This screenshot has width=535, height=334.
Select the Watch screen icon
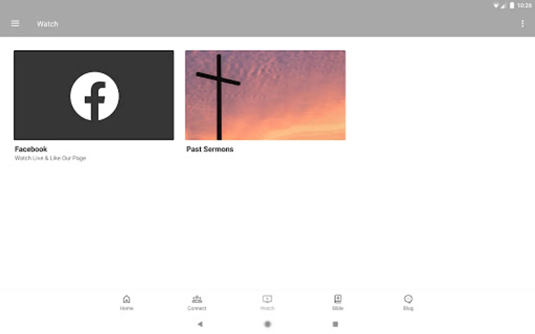[x=267, y=299]
